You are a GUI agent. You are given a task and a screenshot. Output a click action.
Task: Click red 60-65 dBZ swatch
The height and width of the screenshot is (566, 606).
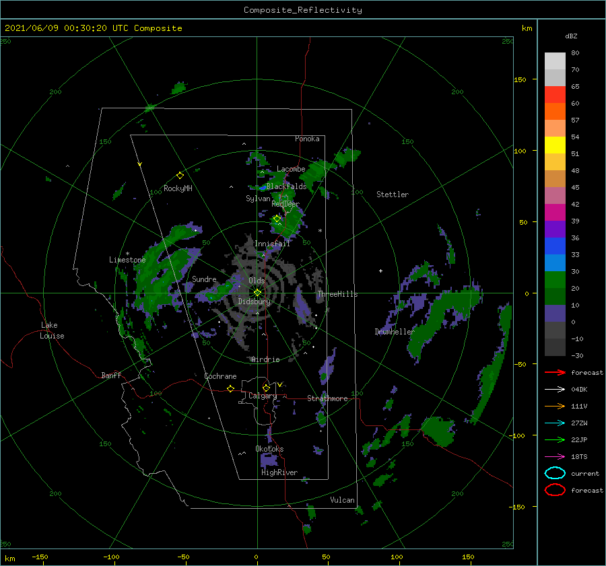pyautogui.click(x=555, y=94)
